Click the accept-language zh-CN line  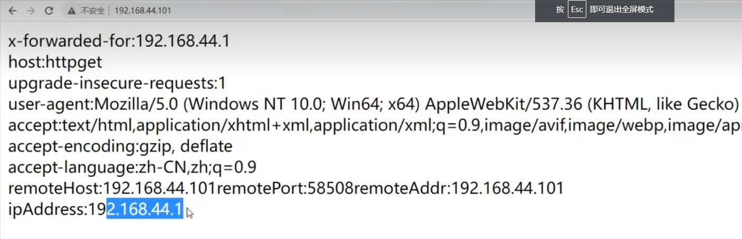(132, 168)
